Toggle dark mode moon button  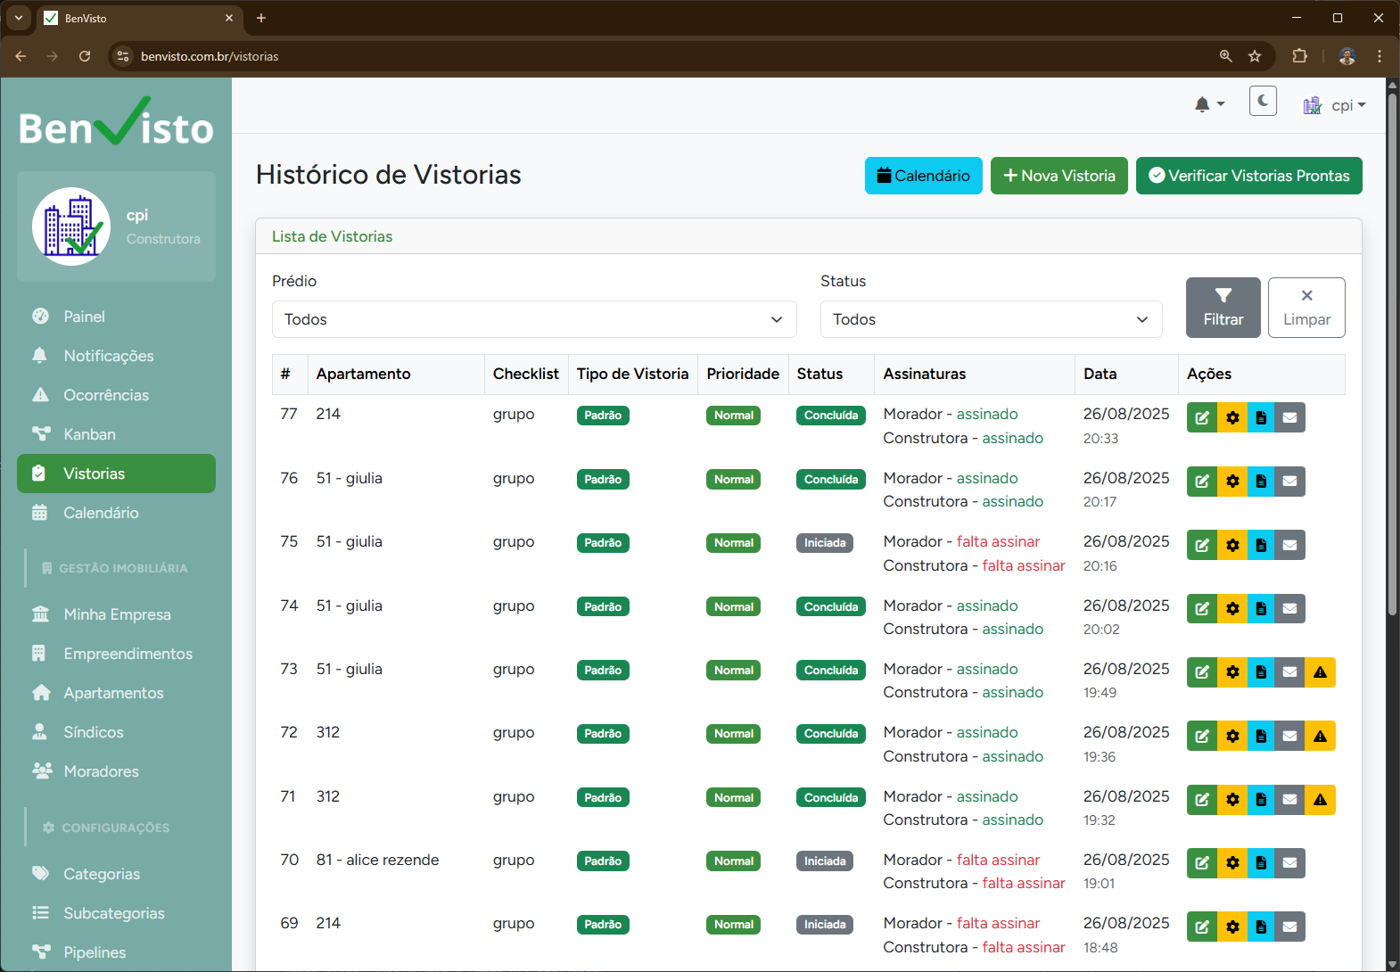[1263, 102]
